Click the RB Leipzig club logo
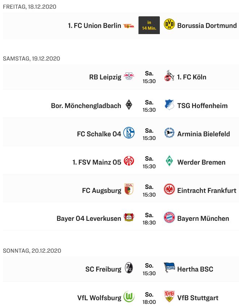The width and height of the screenshot is (239, 306). click(x=129, y=76)
